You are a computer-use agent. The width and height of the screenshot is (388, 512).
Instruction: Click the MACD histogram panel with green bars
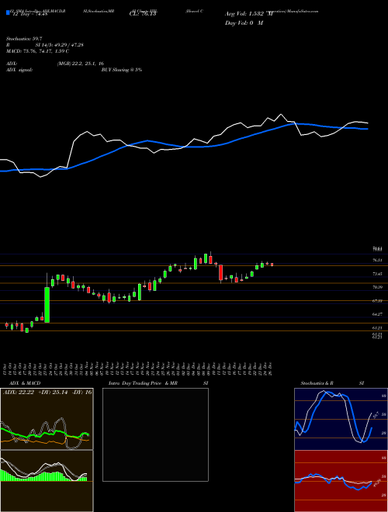pos(47,481)
